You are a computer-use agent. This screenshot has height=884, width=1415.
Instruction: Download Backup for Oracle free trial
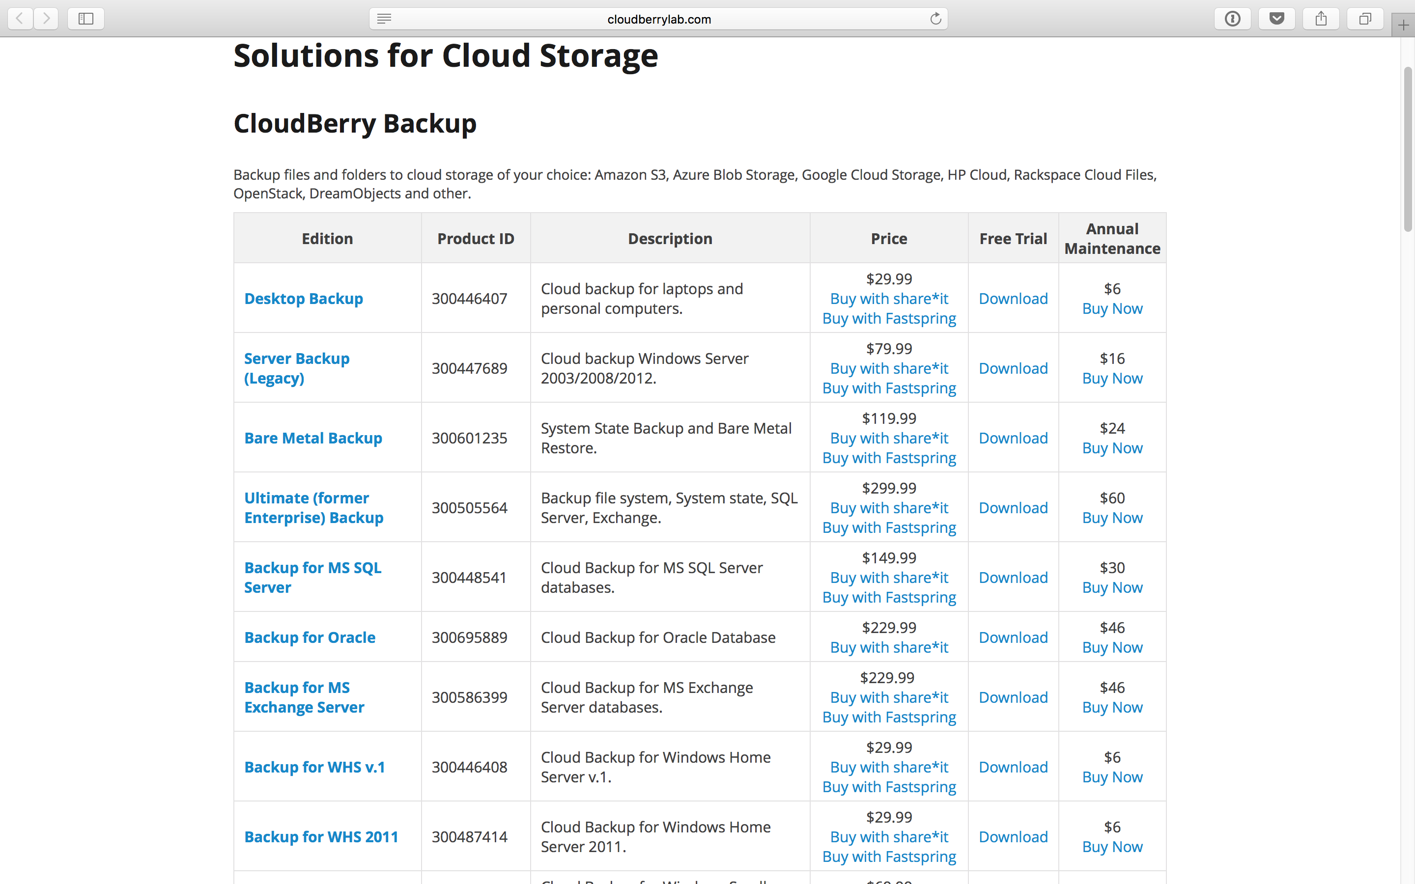[x=1013, y=637]
